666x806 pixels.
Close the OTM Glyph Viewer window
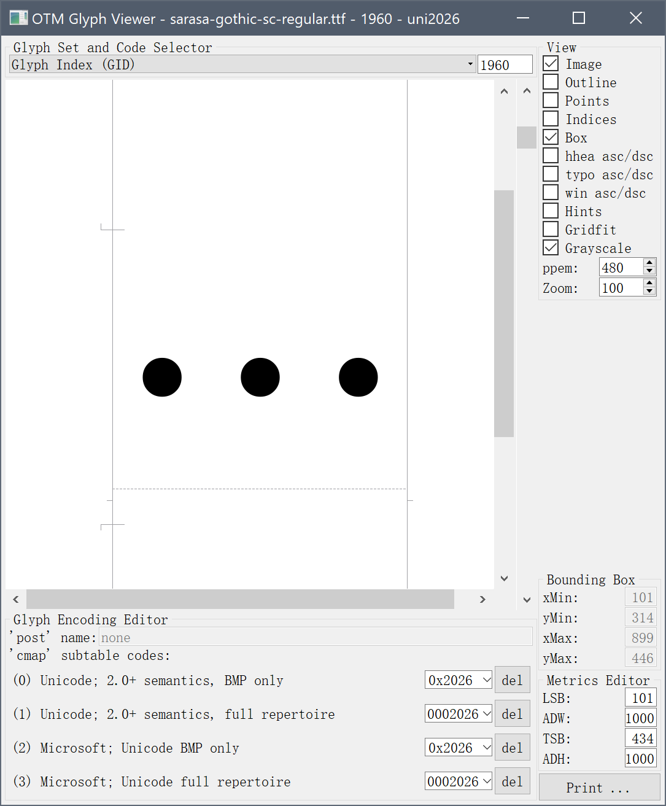(x=636, y=18)
